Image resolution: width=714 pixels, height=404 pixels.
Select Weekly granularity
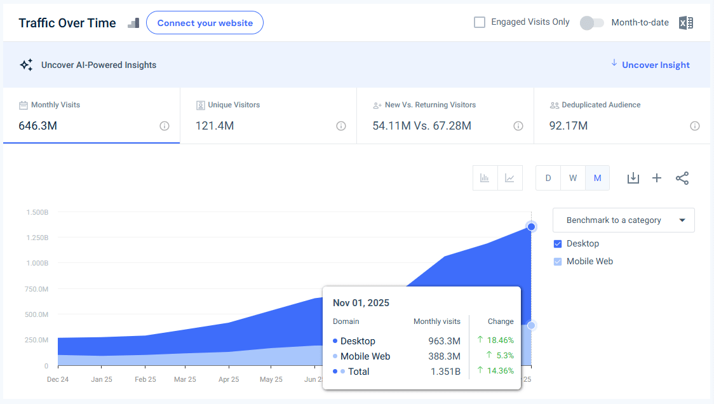coord(572,178)
